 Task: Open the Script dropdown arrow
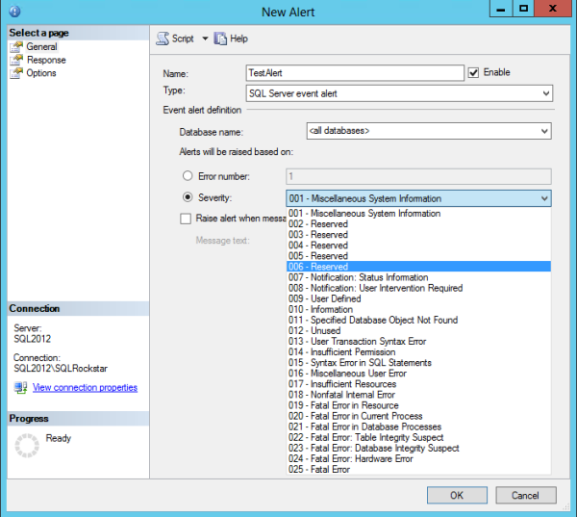click(205, 39)
